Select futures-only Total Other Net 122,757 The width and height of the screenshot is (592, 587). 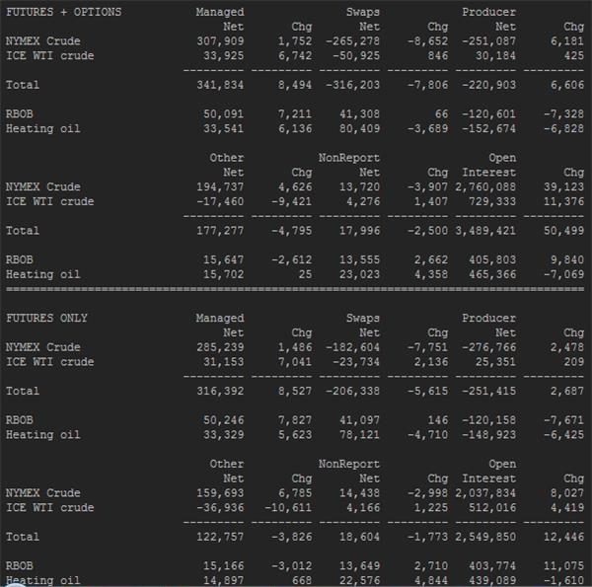click(x=220, y=537)
